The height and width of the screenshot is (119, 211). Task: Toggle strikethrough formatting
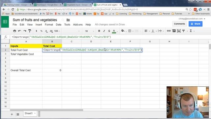click(x=109, y=31)
